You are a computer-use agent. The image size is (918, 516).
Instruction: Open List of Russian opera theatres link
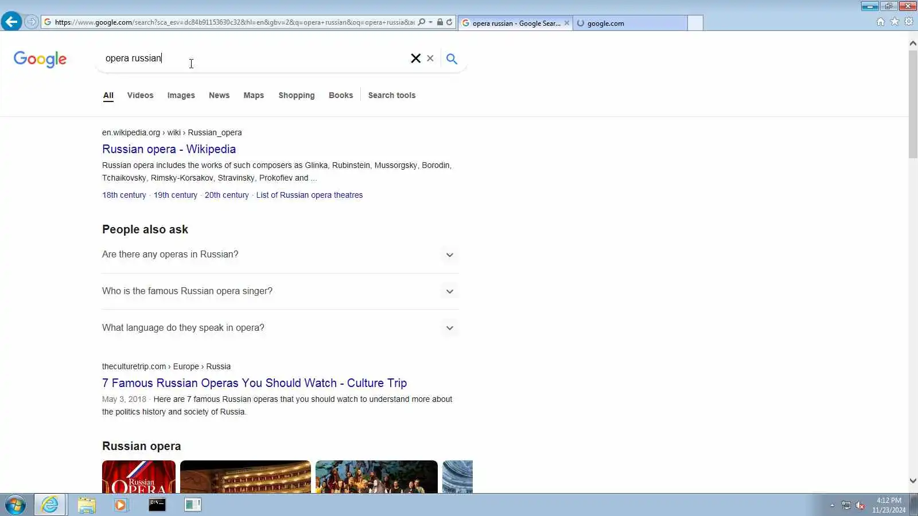[309, 195]
